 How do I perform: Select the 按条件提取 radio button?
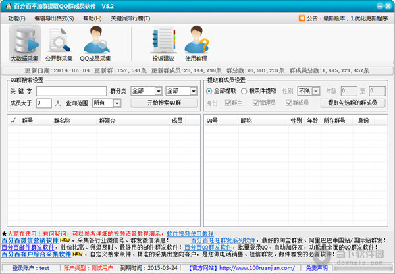(x=244, y=91)
